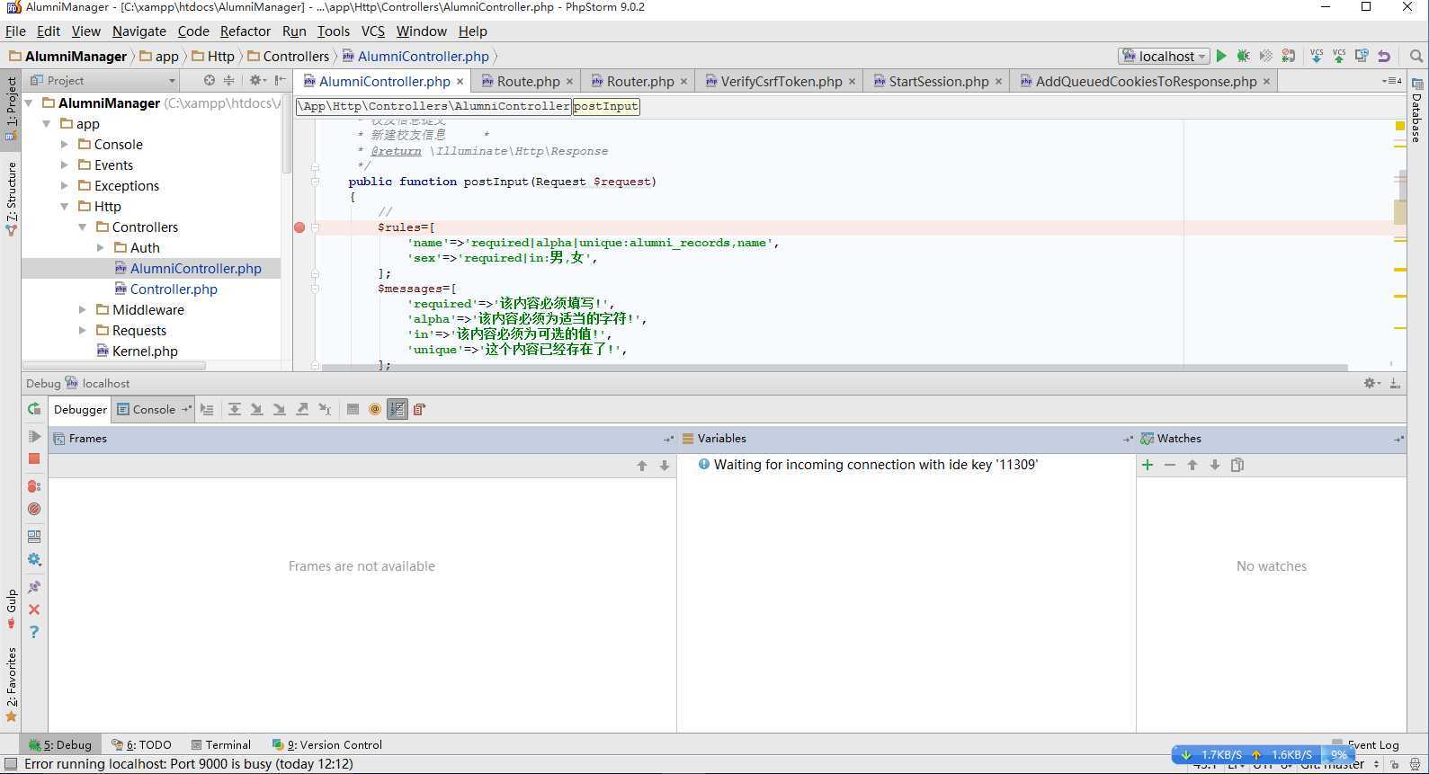Collapse the Http folder
The width and height of the screenshot is (1429, 774).
point(64,207)
